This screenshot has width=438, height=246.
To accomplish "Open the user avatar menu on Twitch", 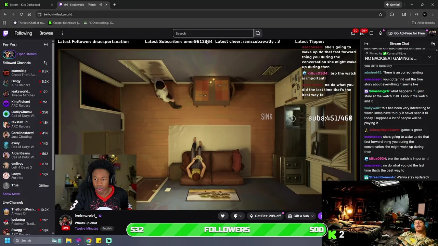I will point(433,33).
